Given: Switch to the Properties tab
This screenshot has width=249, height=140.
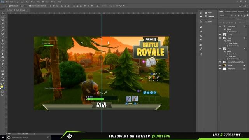Looking at the screenshot, I should pos(234,11).
